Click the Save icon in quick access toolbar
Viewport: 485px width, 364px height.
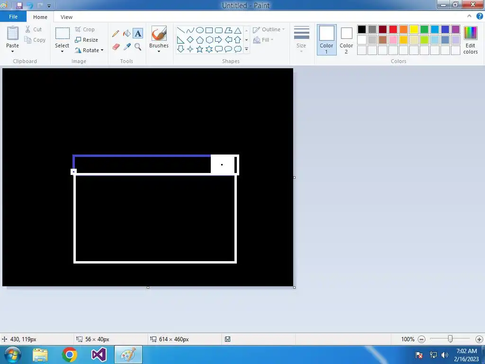coord(19,6)
